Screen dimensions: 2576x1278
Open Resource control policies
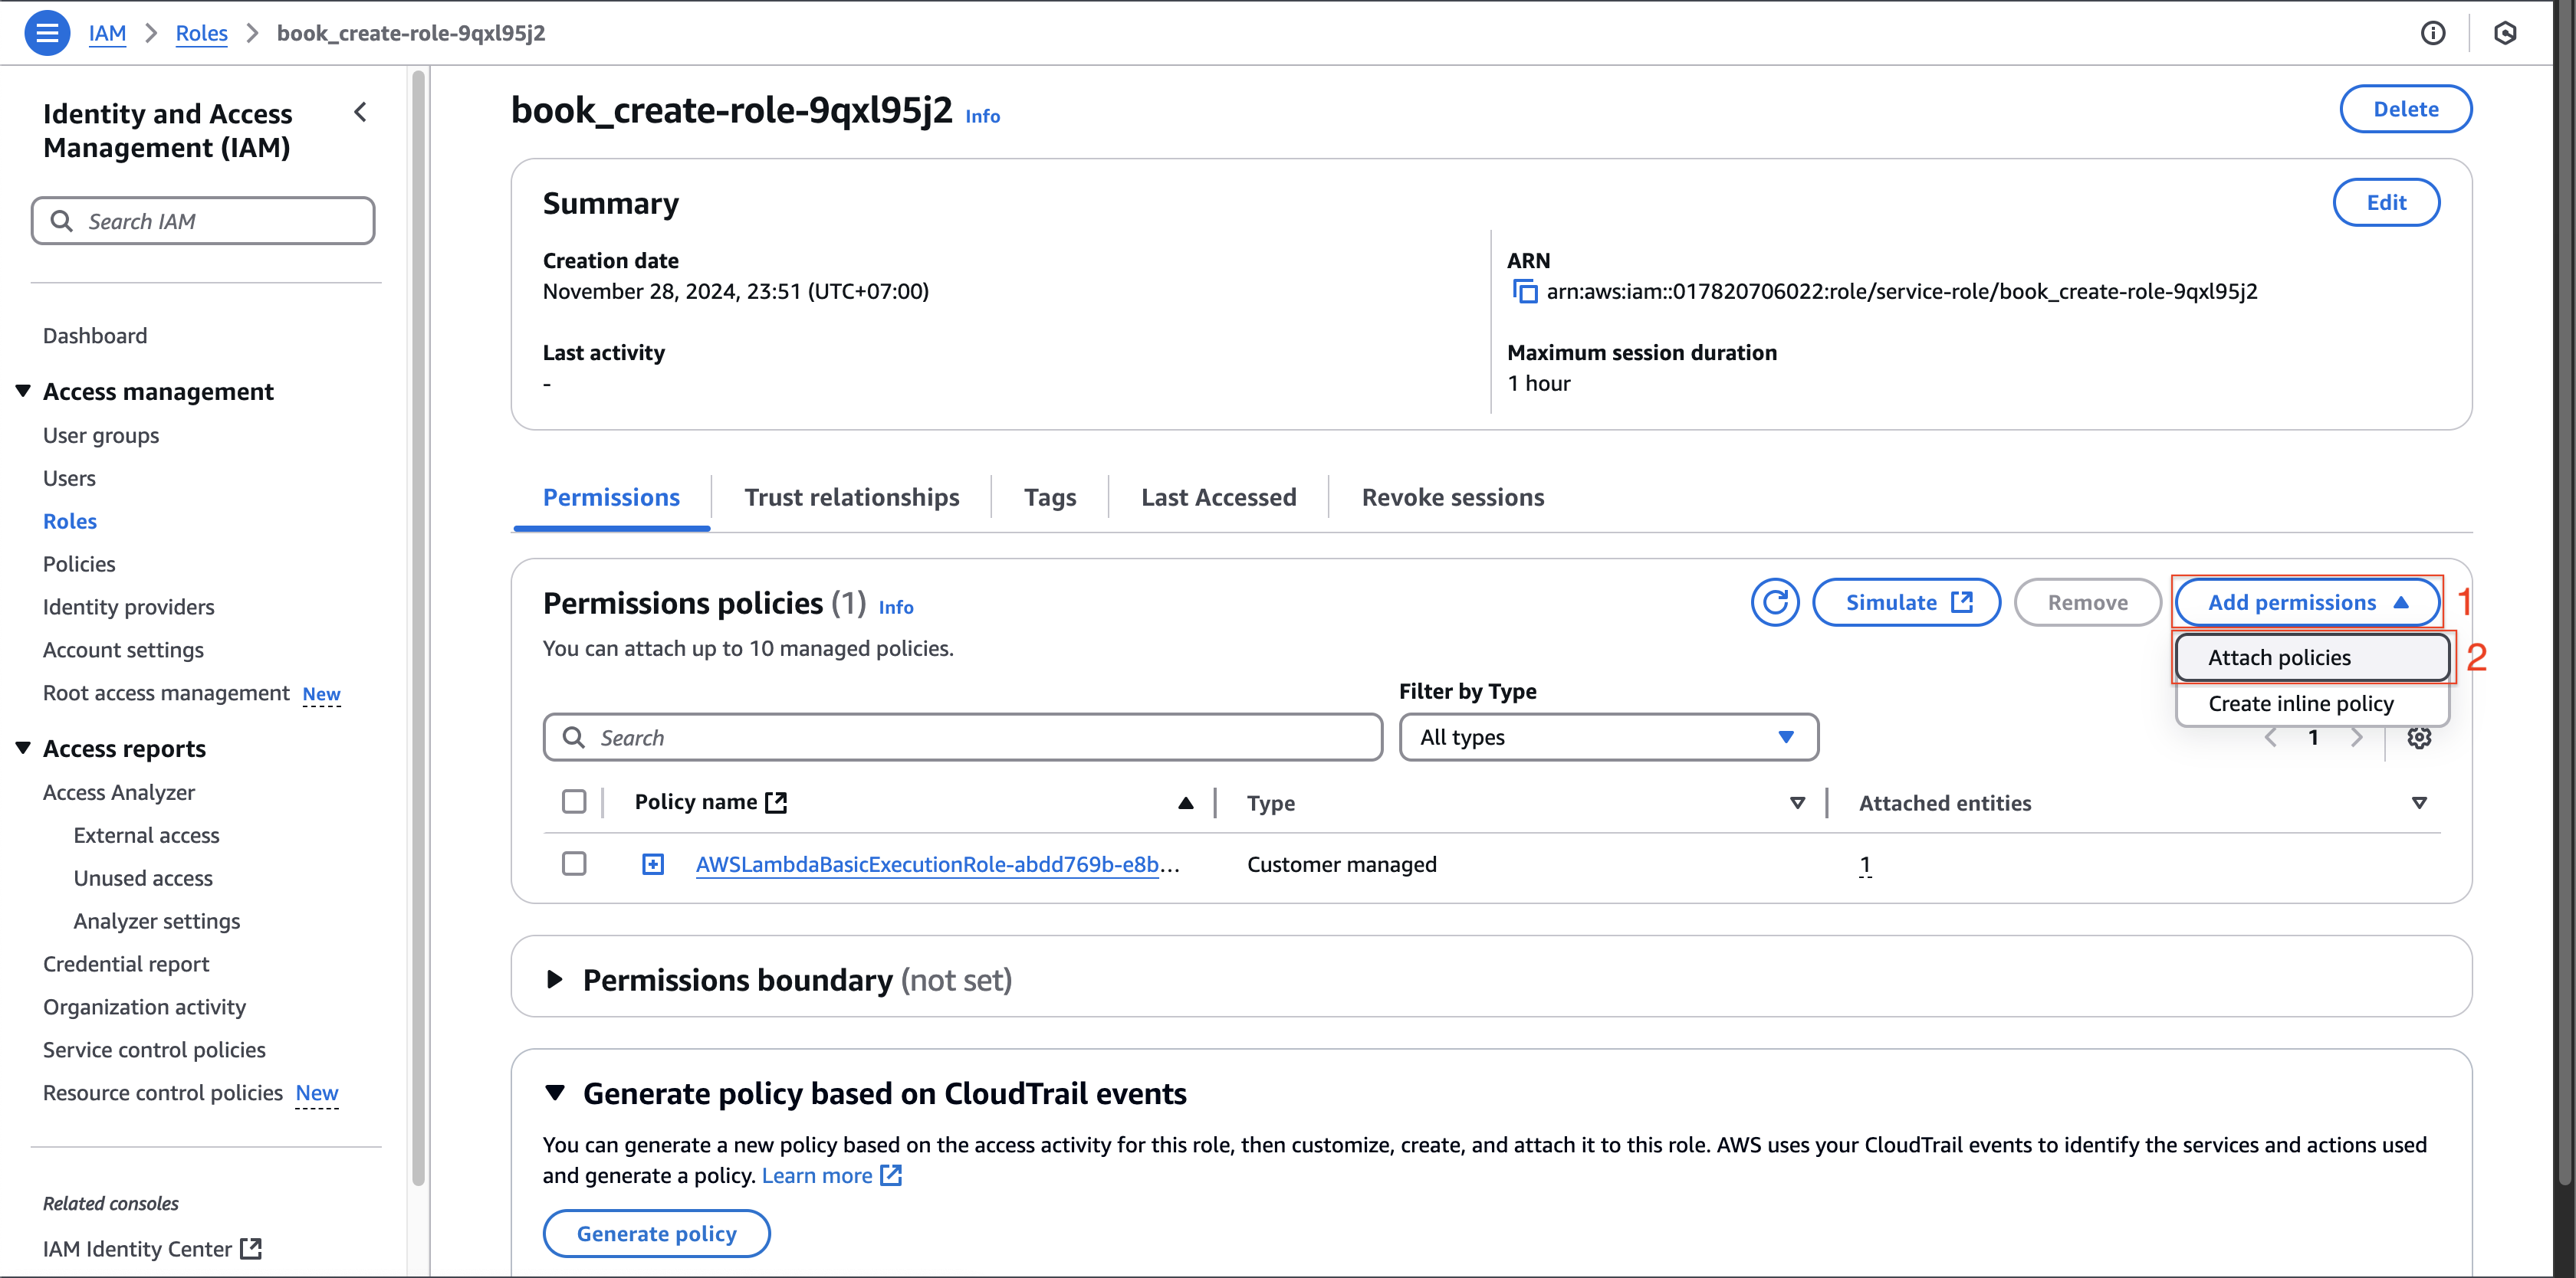tap(163, 1093)
